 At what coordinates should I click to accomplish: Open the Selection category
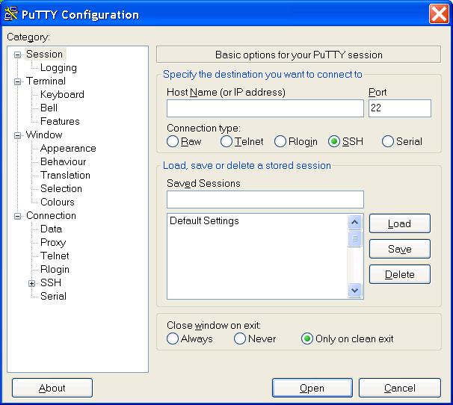61,188
